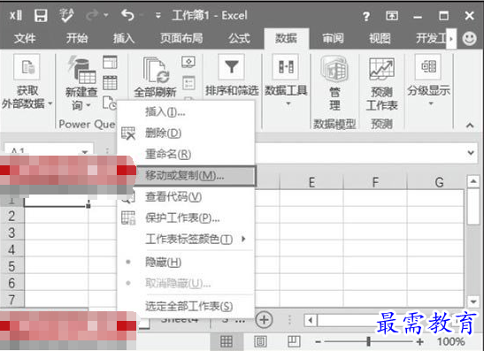Switch to the 审阅 tab
The width and height of the screenshot is (484, 351).
(x=333, y=39)
